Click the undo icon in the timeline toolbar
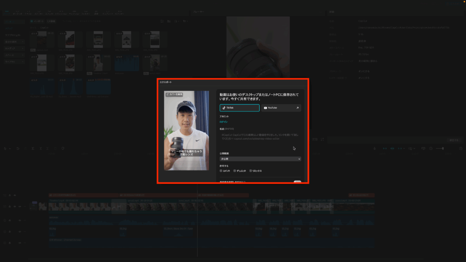Viewport: 466px width, 262px height. (x=18, y=148)
